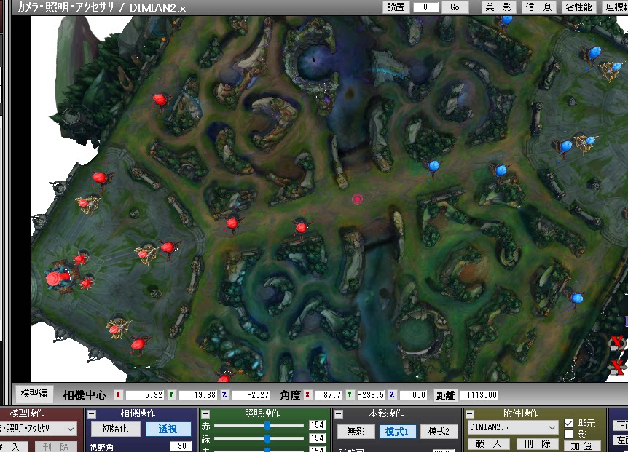The image size is (628, 452).
Task: Click the blue Z icon beside 角度
Action: point(392,395)
